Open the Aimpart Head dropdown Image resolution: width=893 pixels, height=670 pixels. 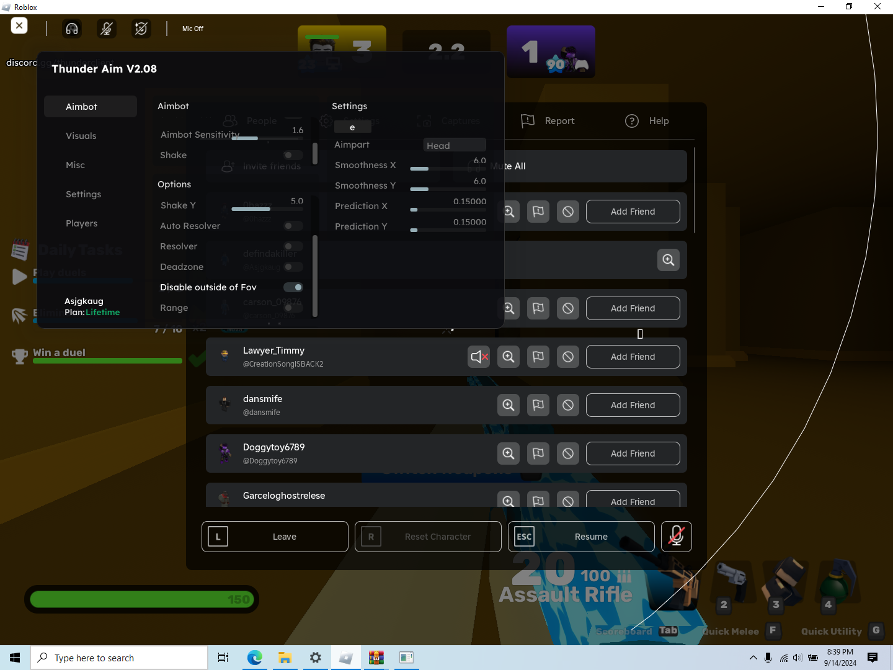point(455,145)
